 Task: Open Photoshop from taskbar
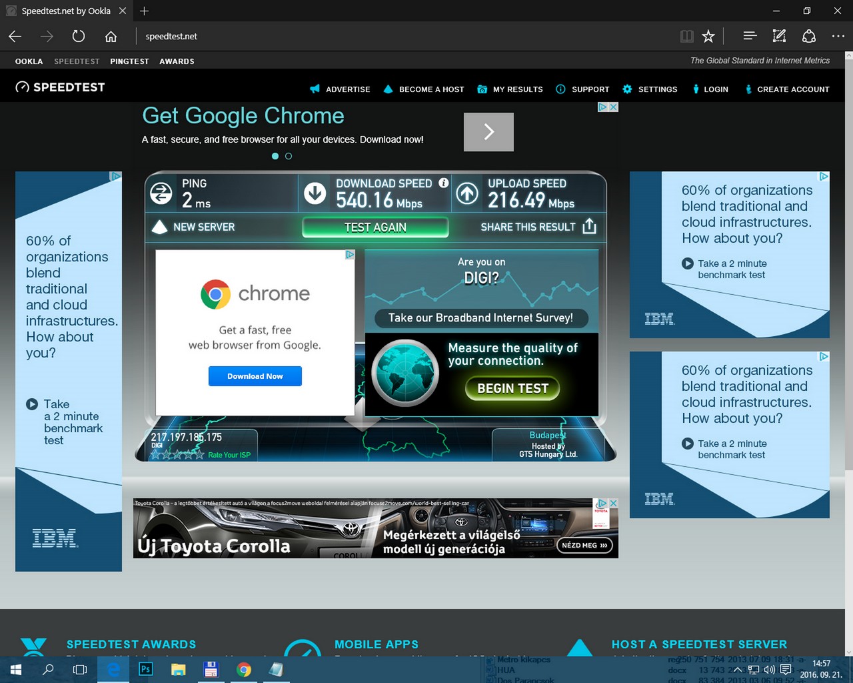click(145, 670)
